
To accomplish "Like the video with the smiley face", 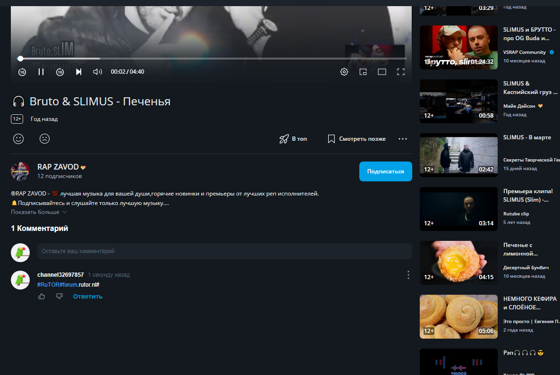I will [18, 138].
